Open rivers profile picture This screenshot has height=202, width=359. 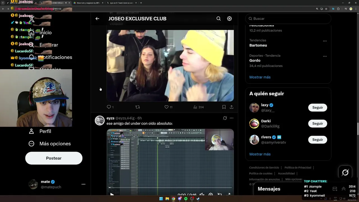[254, 139]
